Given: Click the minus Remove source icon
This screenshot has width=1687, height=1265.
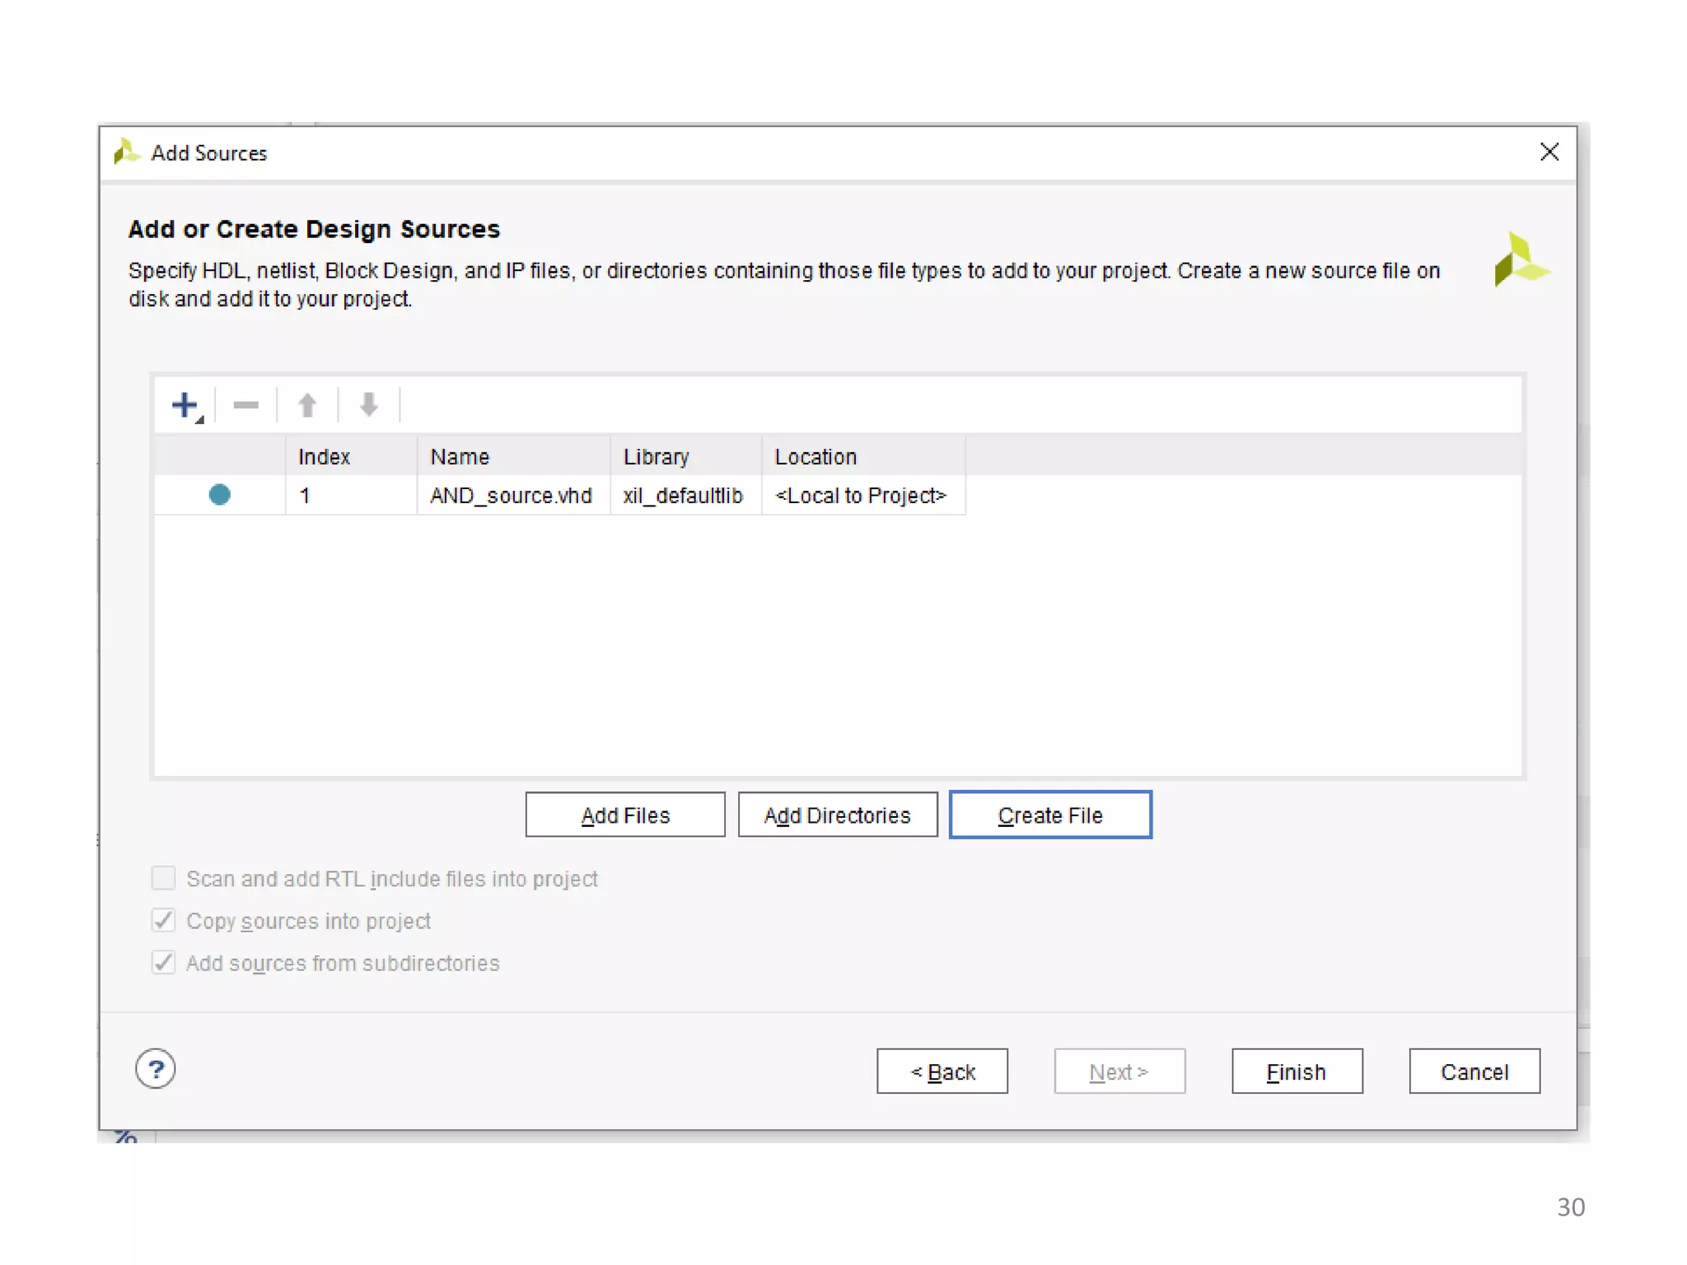Looking at the screenshot, I should [245, 404].
